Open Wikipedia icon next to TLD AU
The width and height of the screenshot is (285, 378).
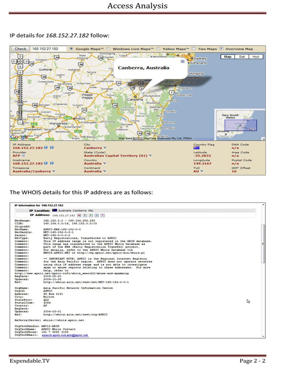[x=202, y=171]
